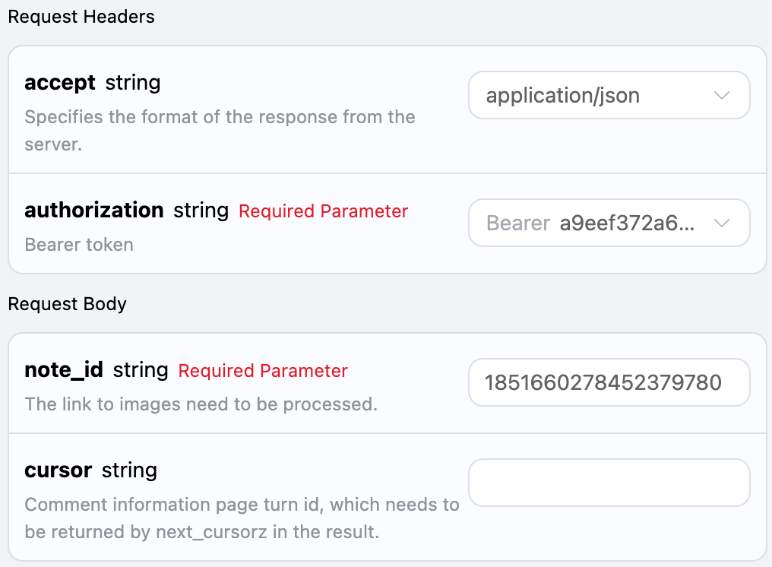Image resolution: width=772 pixels, height=567 pixels.
Task: Click the Request Headers section heading
Action: (x=81, y=17)
